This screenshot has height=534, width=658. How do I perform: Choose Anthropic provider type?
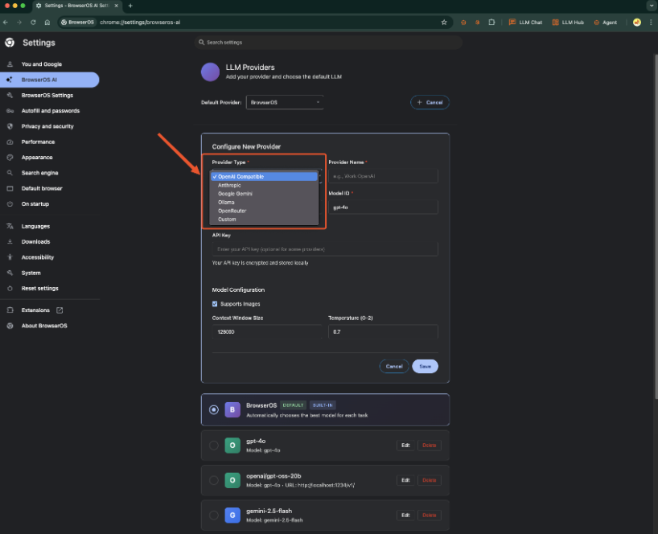click(264, 185)
